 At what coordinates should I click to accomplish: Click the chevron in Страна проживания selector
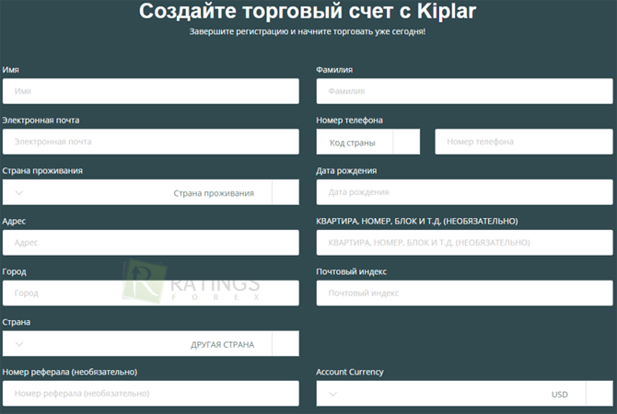[19, 192]
